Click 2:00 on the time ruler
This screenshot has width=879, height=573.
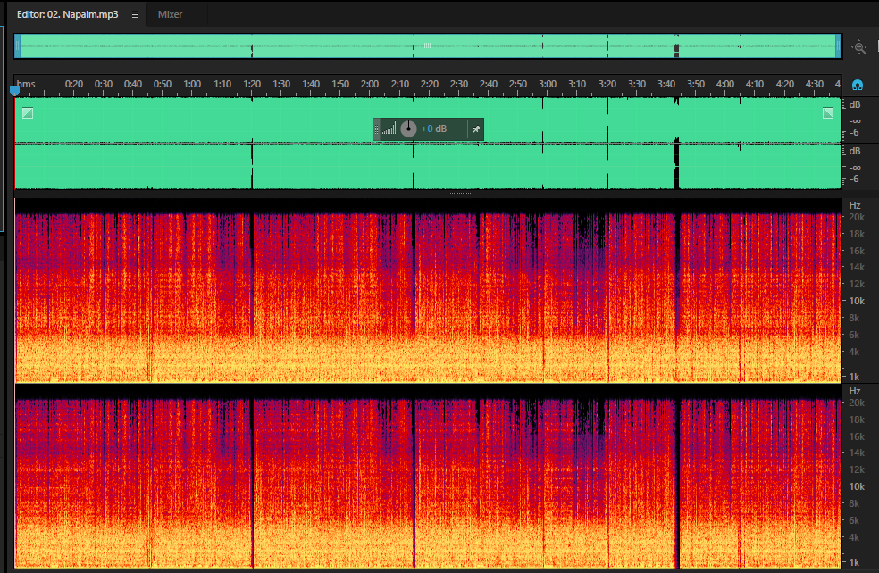pyautogui.click(x=370, y=84)
